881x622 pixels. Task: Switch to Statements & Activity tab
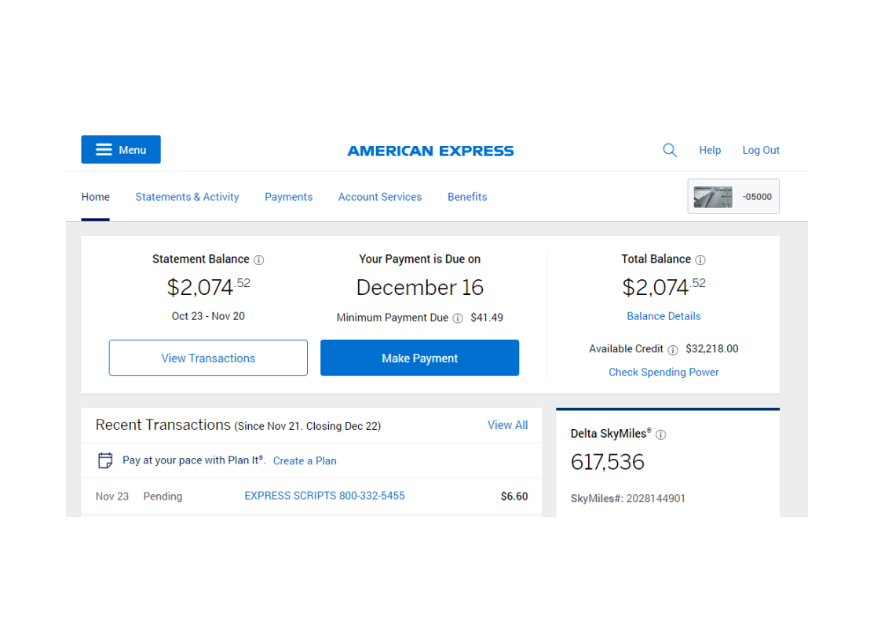(187, 197)
